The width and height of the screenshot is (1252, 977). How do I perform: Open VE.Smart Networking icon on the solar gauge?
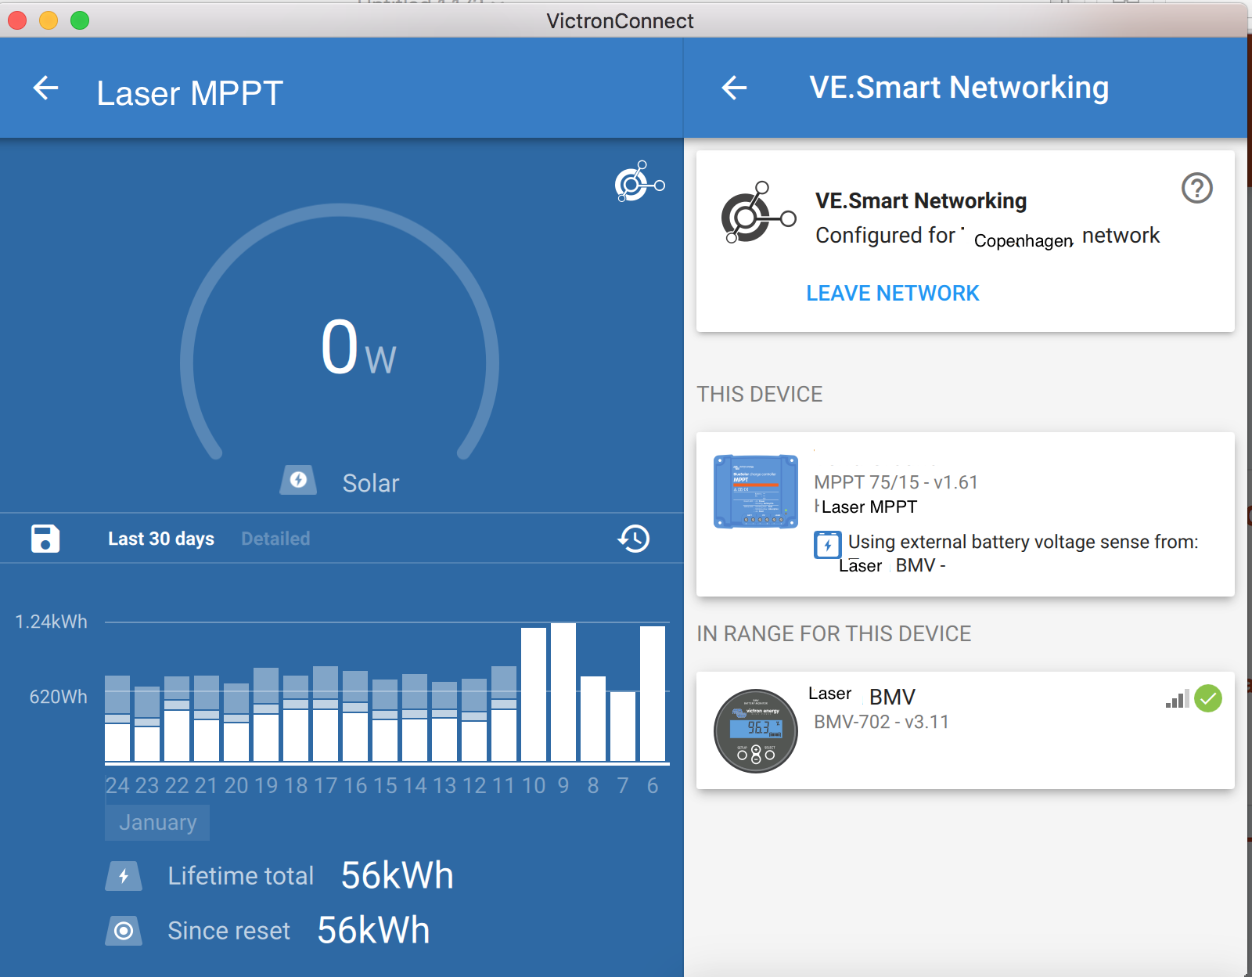639,182
